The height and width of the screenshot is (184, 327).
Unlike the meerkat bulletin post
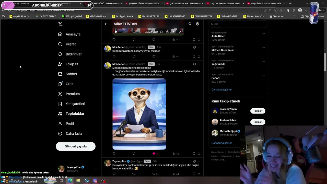(x=154, y=154)
